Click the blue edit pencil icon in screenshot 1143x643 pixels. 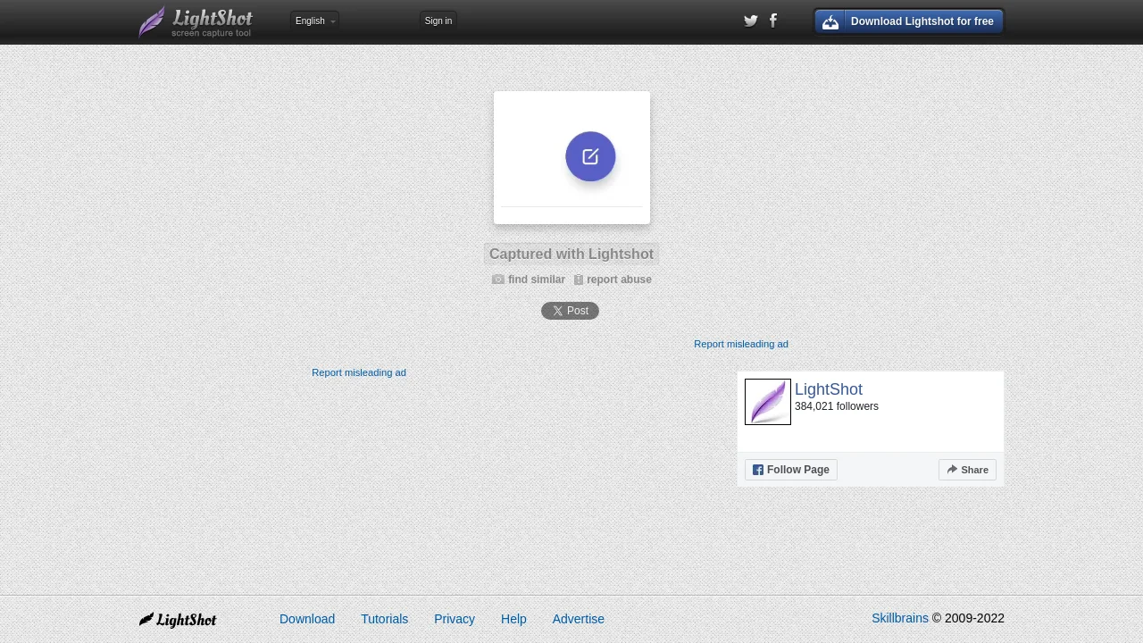(590, 156)
